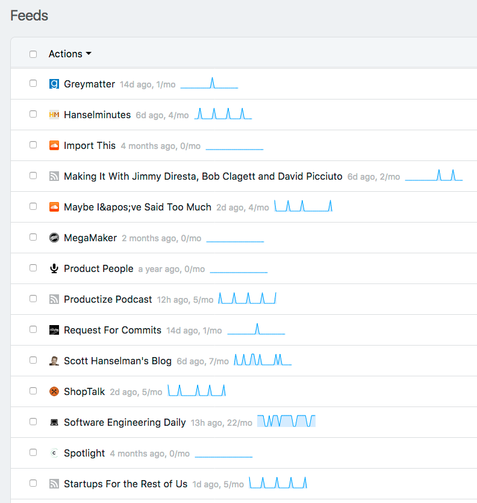Check the Product People checkbox
The image size is (477, 503).
[x=33, y=268]
